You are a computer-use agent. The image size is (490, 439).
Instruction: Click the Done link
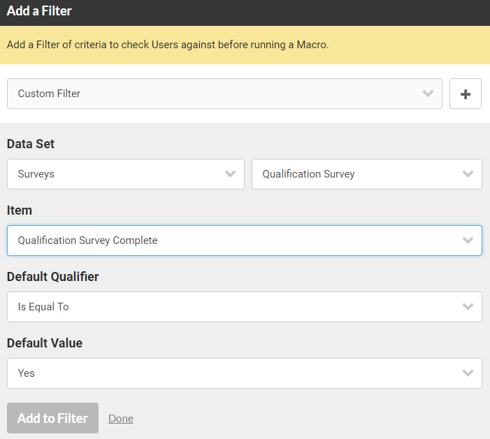121,419
